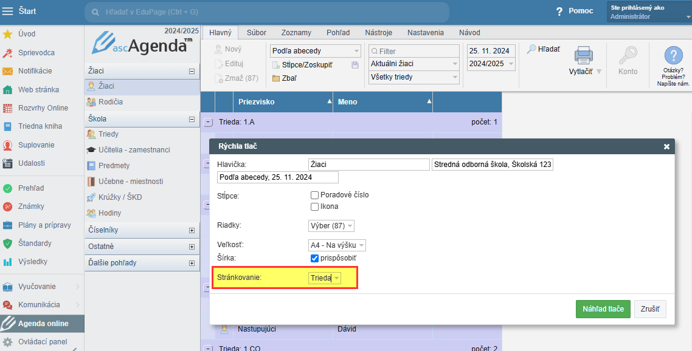Image resolution: width=692 pixels, height=351 pixels.
Task: Click the Náhľad tlače button
Action: click(603, 309)
